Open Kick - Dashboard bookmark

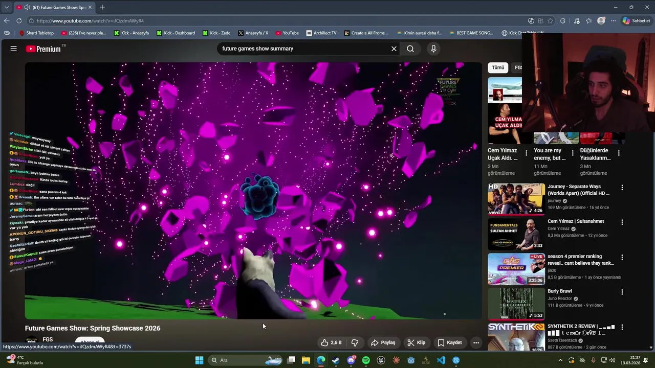(176, 33)
